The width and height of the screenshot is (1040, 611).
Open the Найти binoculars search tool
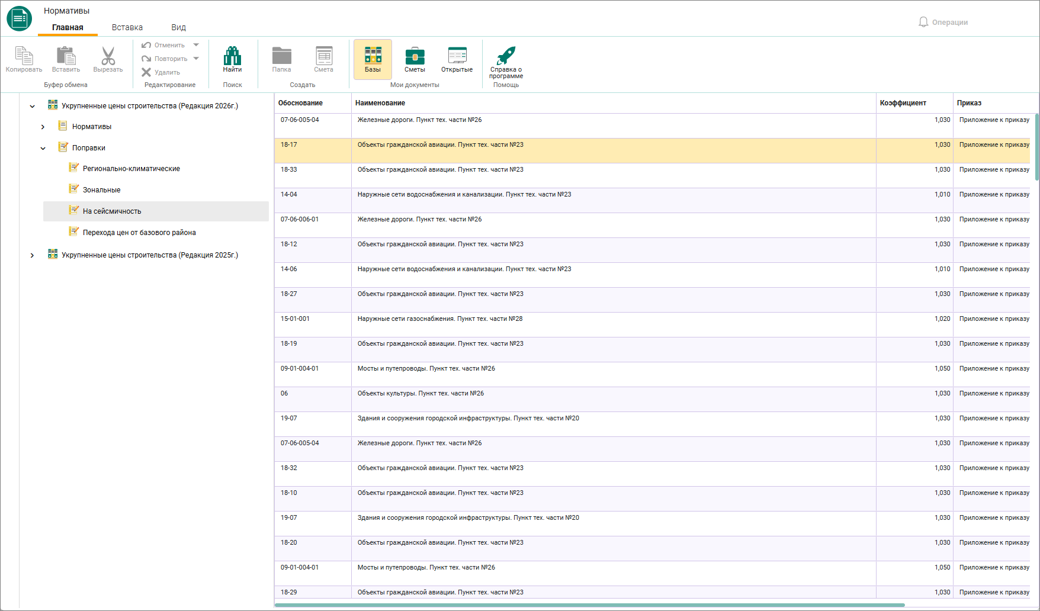click(x=232, y=55)
